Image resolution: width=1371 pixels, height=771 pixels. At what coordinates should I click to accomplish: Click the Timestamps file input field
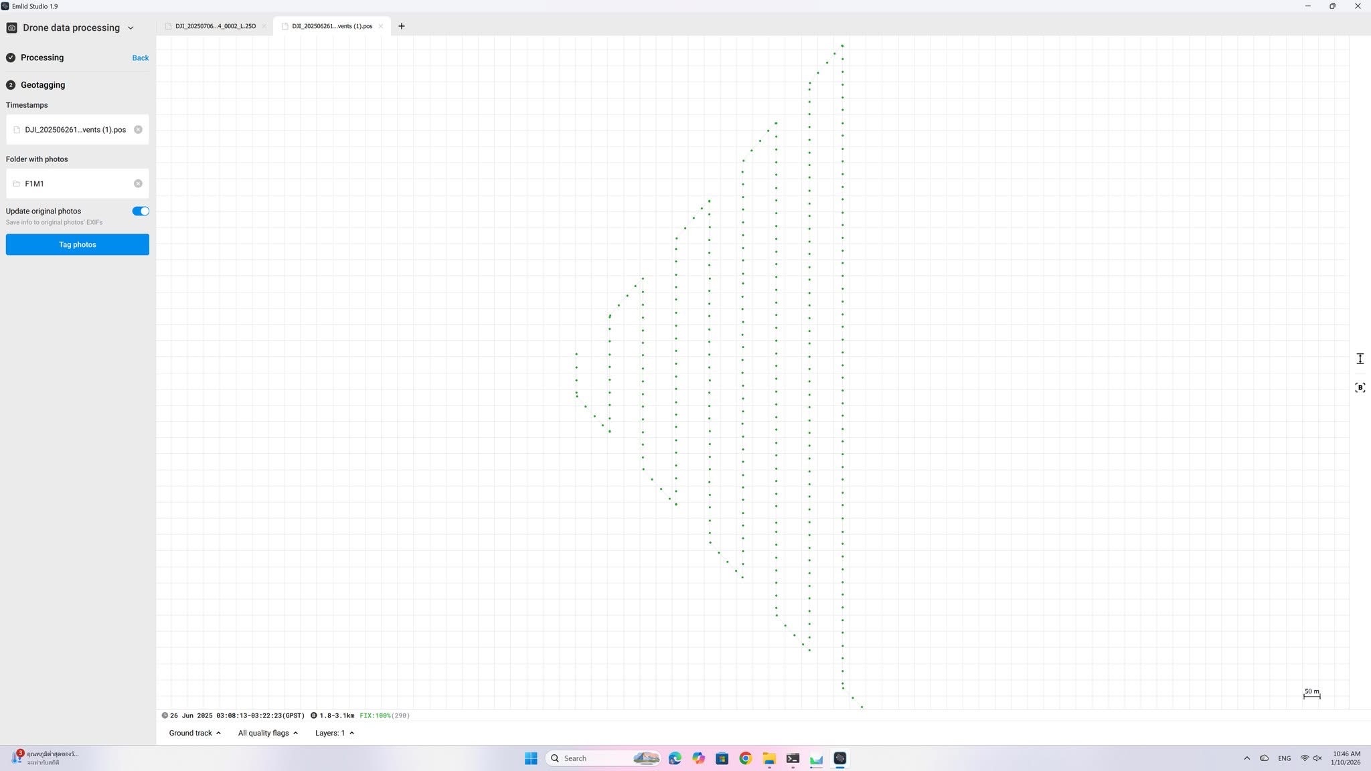tap(77, 130)
